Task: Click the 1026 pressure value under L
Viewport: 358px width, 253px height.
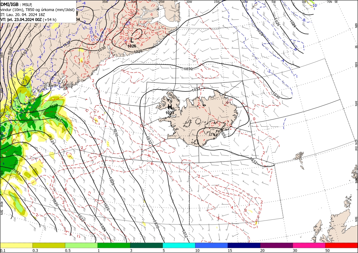Action: point(132,46)
